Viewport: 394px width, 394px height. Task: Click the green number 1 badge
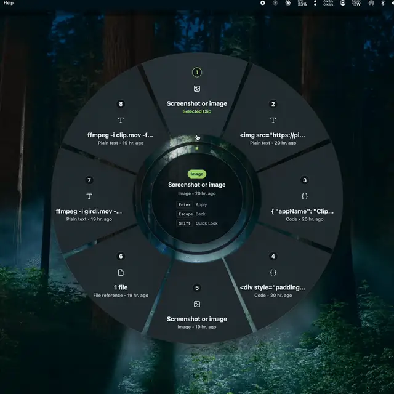coord(197,73)
